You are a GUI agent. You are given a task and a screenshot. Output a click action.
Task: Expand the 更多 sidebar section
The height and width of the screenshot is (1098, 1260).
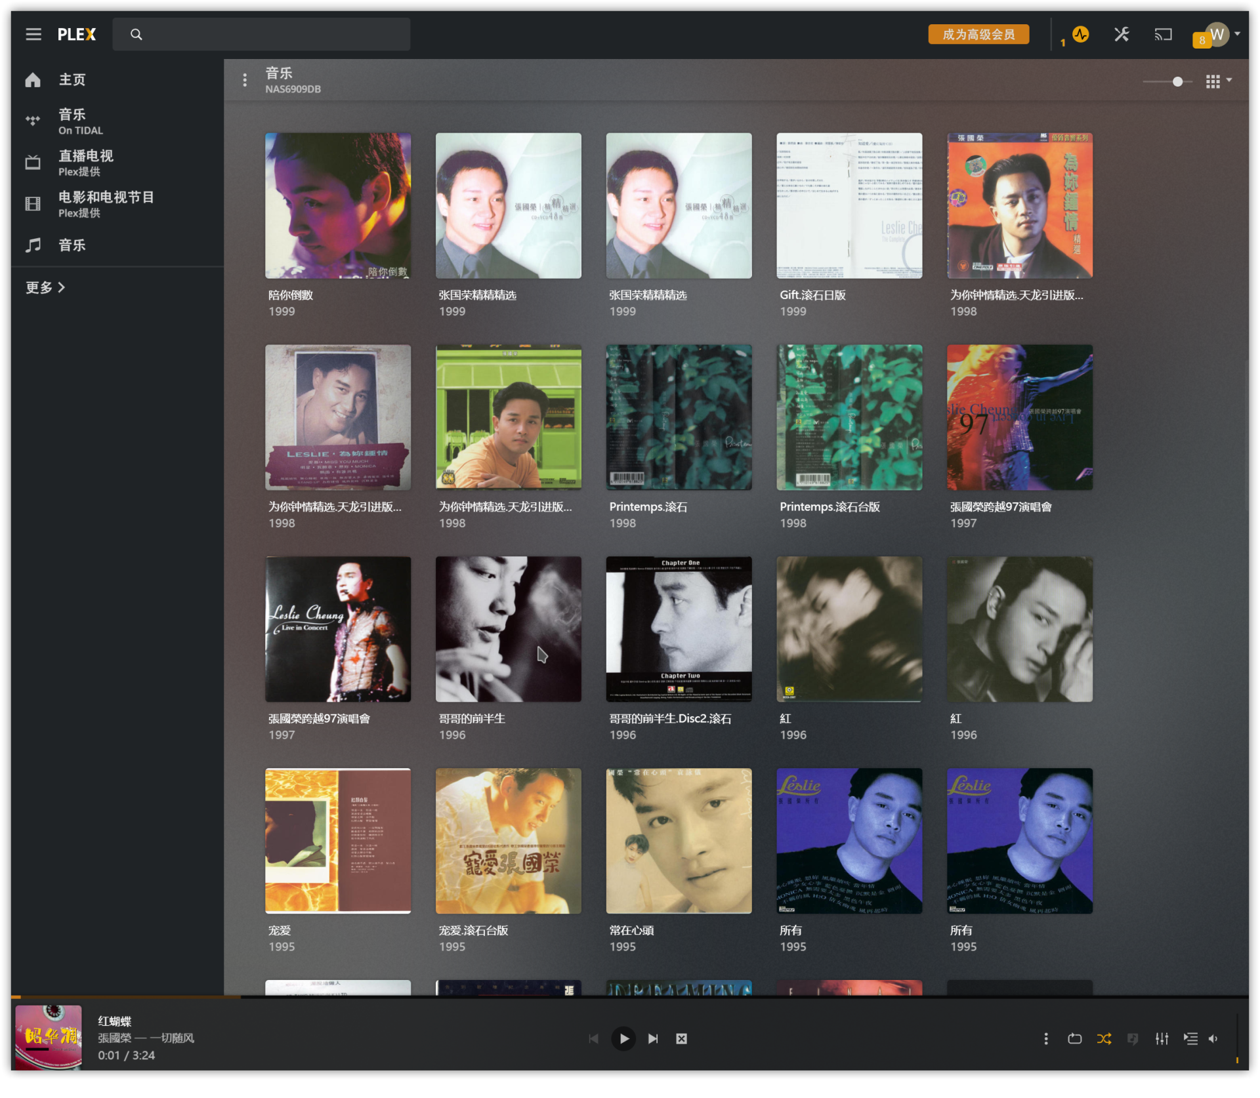(x=45, y=287)
